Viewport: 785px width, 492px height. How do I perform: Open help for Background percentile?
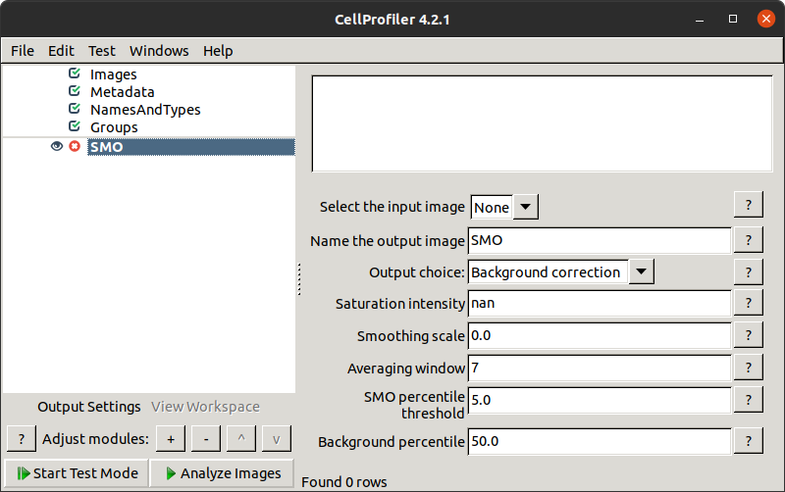coord(749,441)
